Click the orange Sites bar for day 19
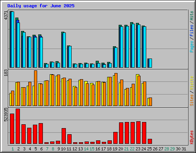 [x=116, y=90]
